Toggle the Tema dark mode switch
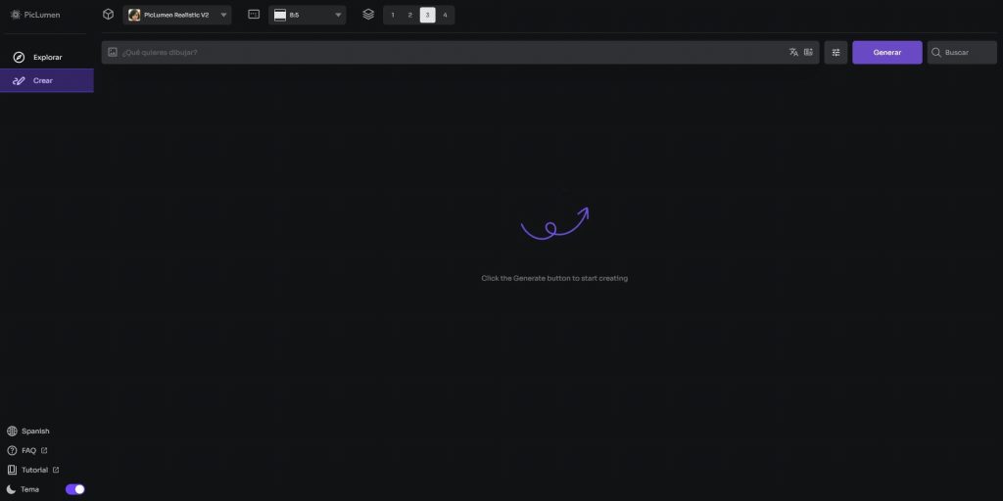The image size is (1003, 501). [75, 489]
